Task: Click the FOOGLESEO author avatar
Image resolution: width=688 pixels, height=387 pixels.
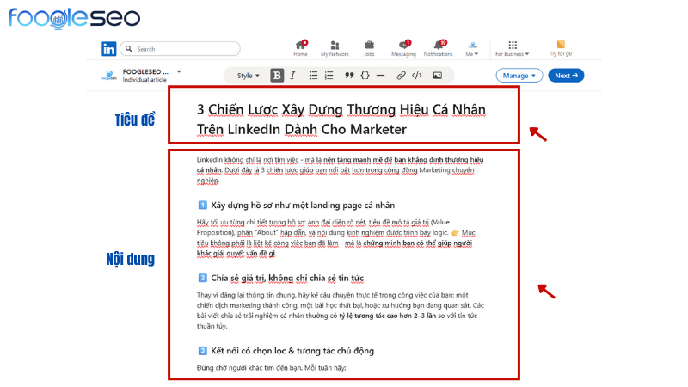Action: (x=109, y=76)
